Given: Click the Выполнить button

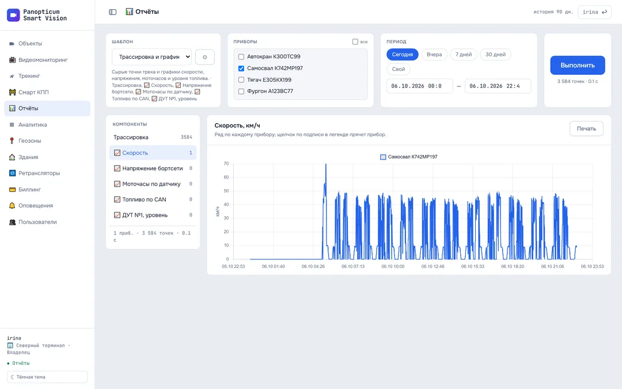Looking at the screenshot, I should (578, 65).
